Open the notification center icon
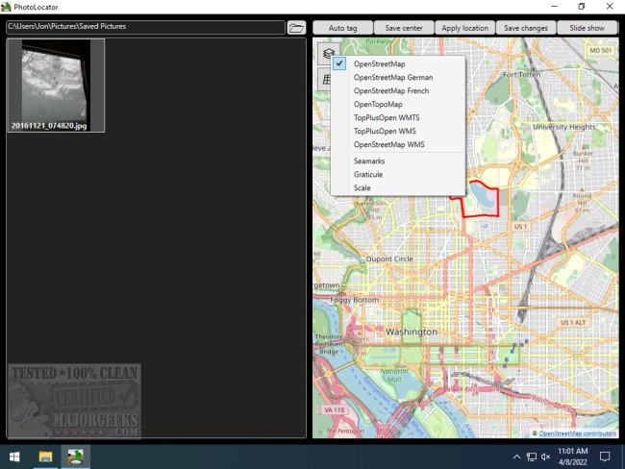The image size is (625, 469). click(605, 457)
